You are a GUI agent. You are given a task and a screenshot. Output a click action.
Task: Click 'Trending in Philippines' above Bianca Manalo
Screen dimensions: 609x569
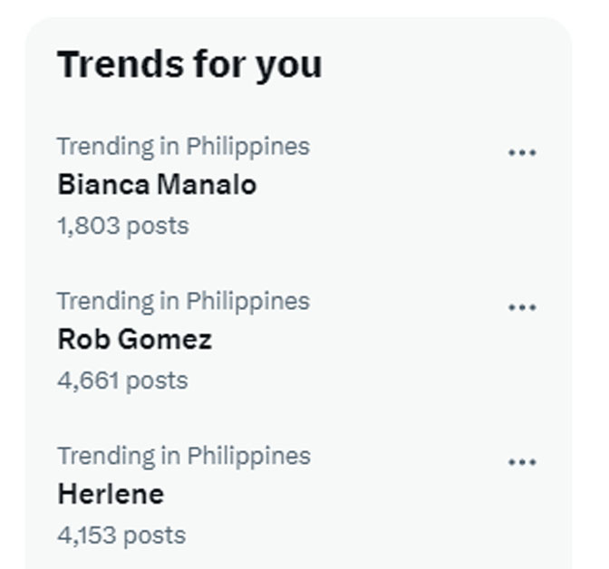183,146
